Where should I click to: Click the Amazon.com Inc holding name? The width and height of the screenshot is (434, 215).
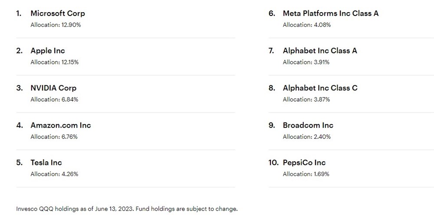[61, 125]
